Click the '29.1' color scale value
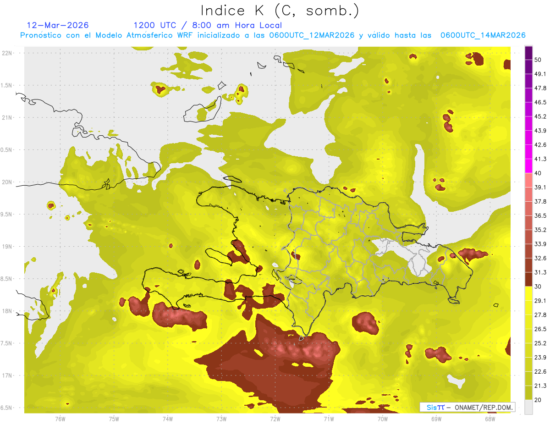This screenshot has height=425, width=550. click(540, 301)
